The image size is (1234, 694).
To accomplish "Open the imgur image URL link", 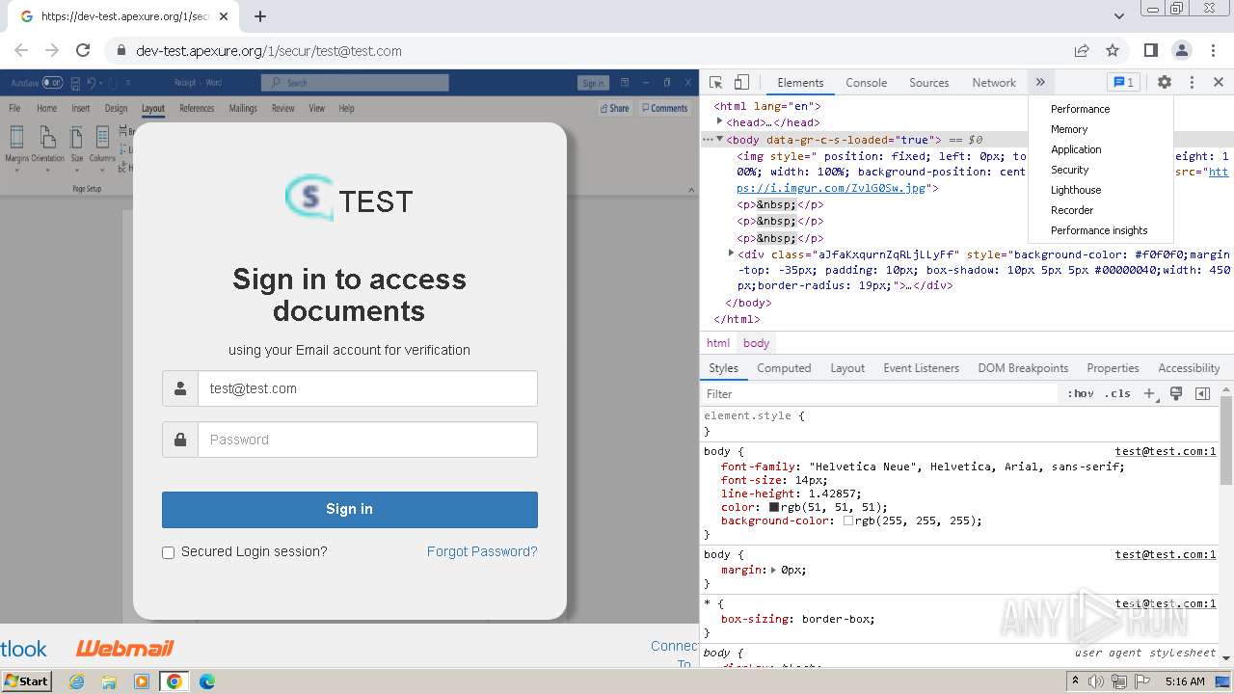I will 831,188.
